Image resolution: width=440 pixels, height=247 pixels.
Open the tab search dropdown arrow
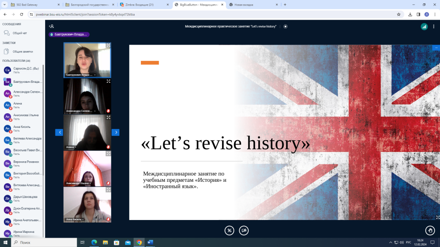(x=4, y=5)
